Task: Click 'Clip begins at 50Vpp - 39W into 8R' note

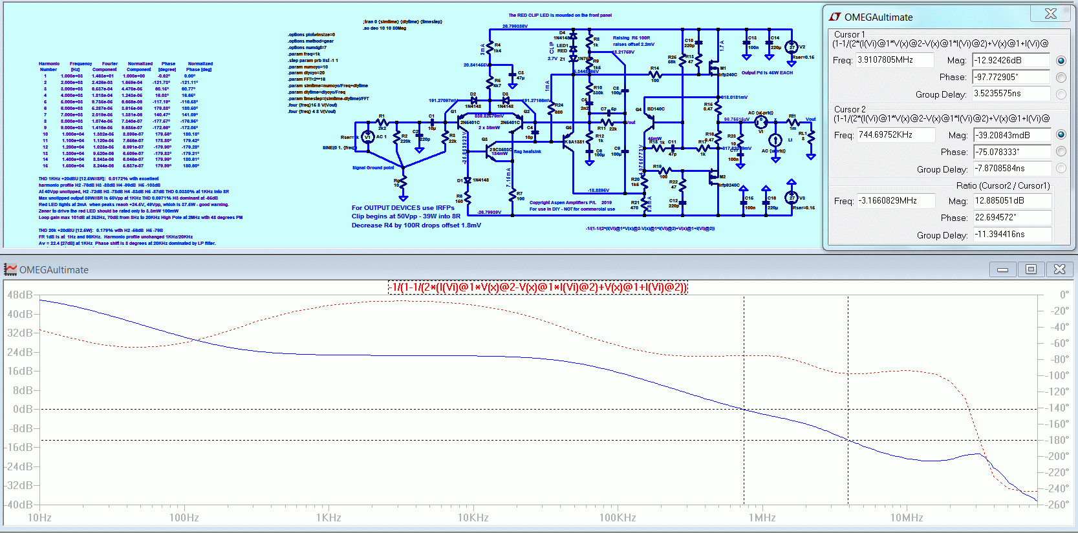Action: pos(406,216)
